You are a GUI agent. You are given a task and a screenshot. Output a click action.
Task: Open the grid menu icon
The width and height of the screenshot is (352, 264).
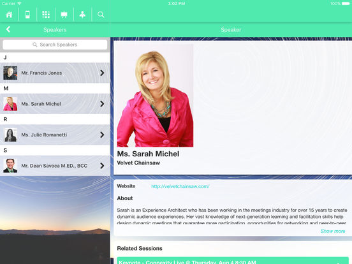(46, 15)
